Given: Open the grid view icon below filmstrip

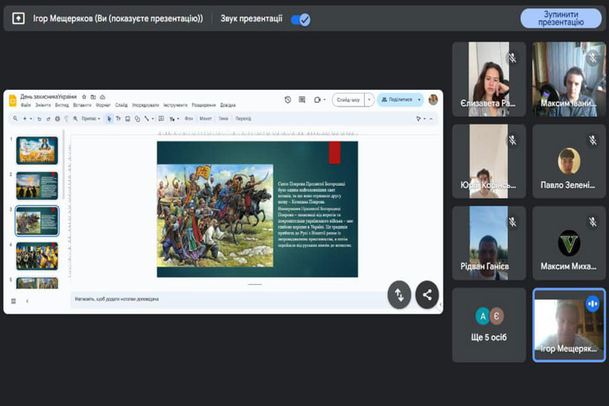Looking at the screenshot, I should (14, 300).
